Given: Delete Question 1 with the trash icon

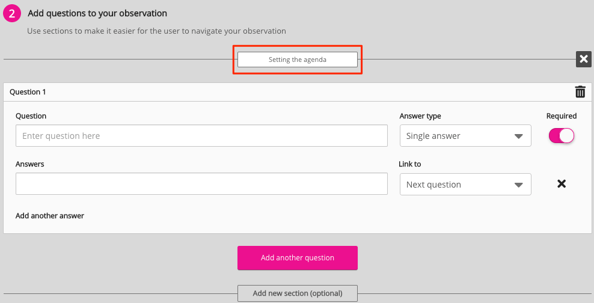Looking at the screenshot, I should [x=580, y=92].
